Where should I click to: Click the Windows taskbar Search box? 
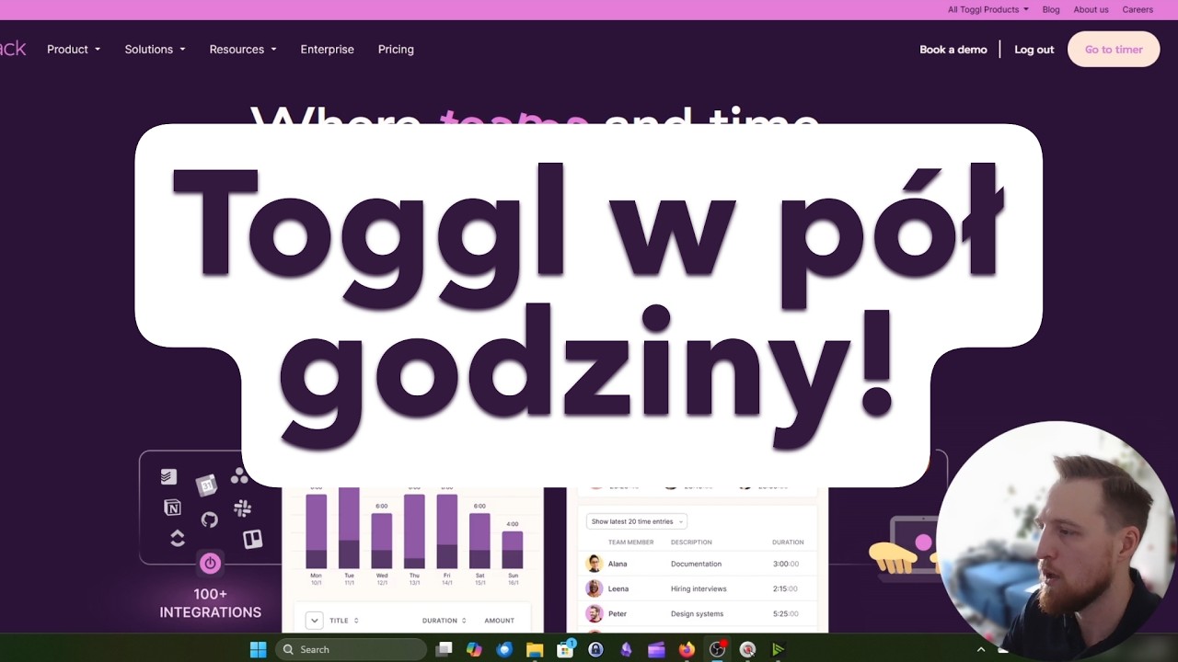click(352, 649)
